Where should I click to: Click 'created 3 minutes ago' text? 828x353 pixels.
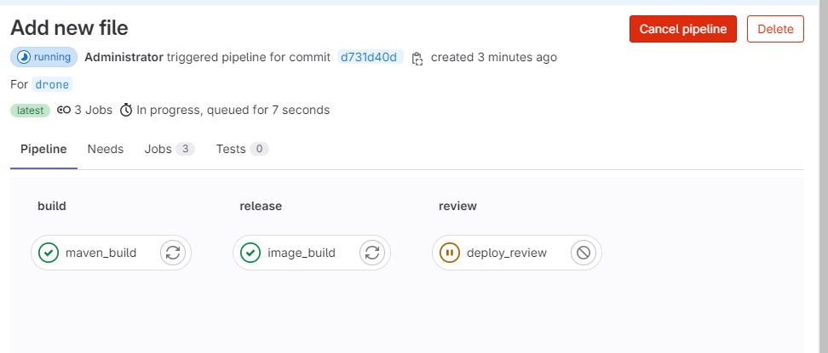tap(494, 57)
